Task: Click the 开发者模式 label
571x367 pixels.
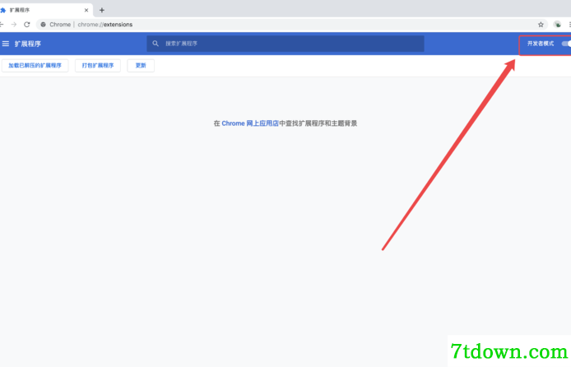Action: 541,44
